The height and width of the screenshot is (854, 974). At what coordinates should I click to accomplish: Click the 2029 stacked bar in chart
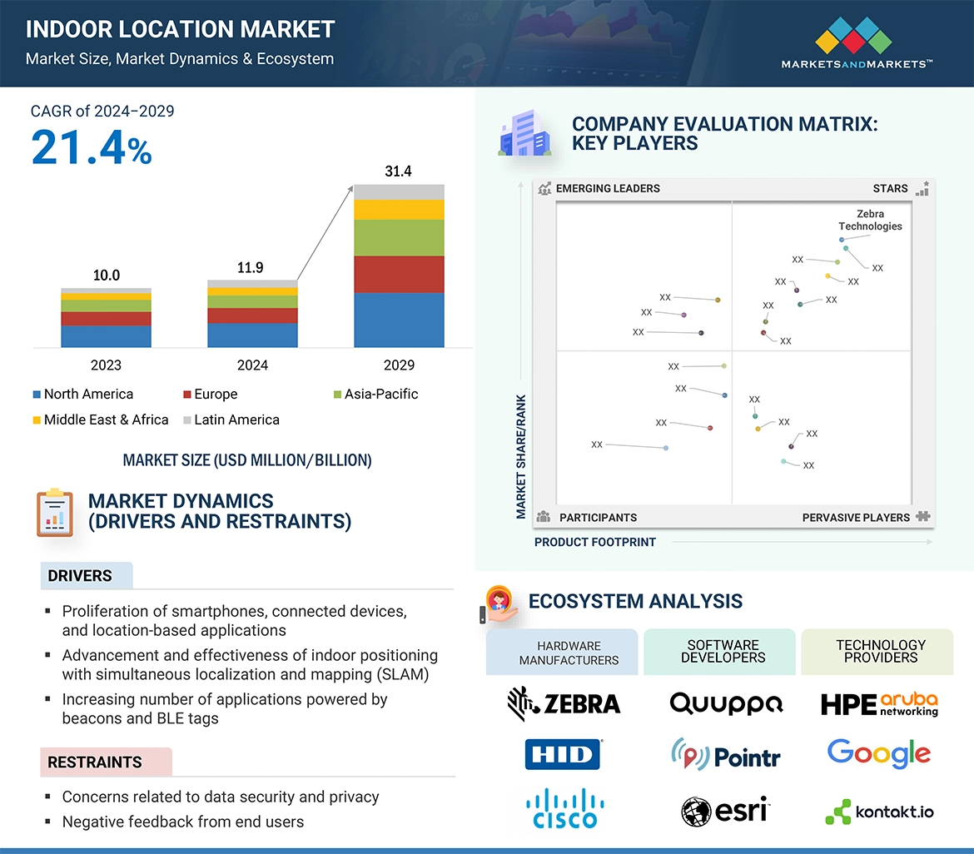coord(399,266)
